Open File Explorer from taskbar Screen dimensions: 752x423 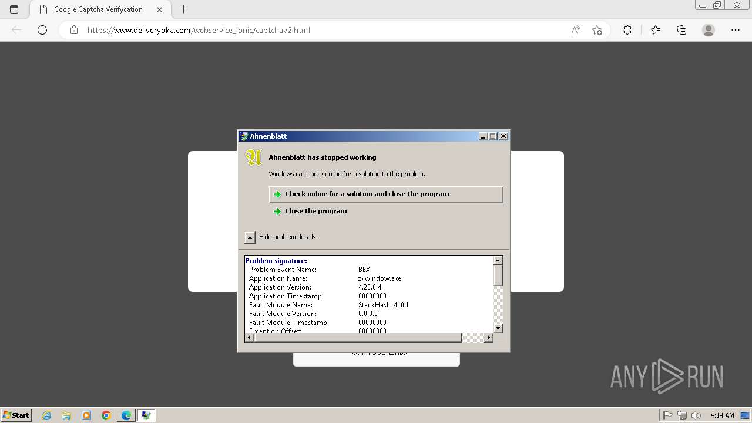66,415
